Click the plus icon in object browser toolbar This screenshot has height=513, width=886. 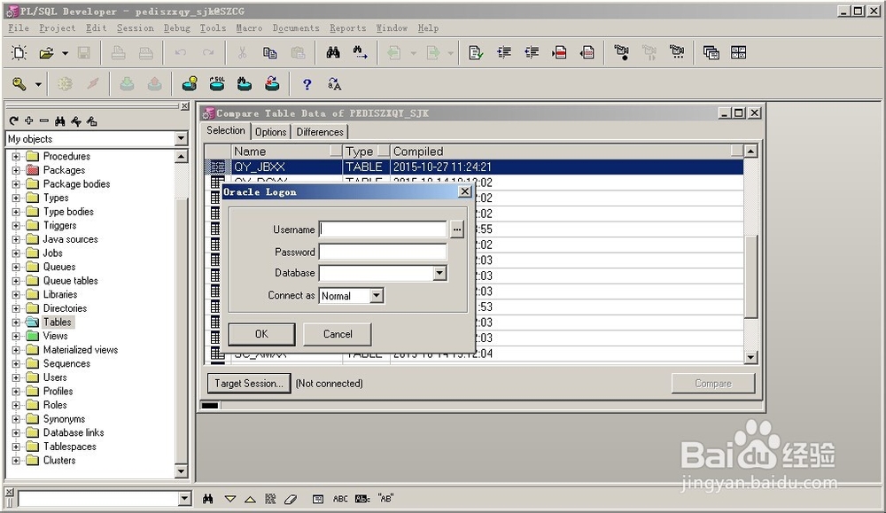click(29, 120)
